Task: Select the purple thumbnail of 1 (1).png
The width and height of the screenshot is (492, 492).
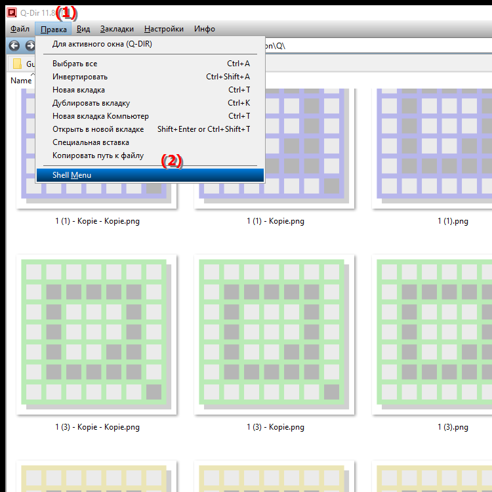Action: coord(432,148)
